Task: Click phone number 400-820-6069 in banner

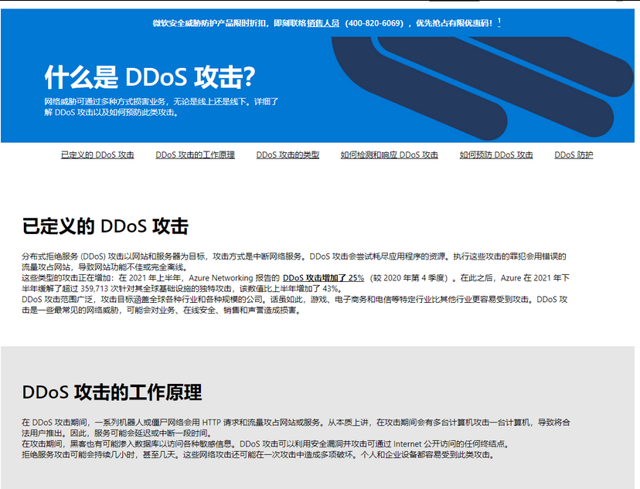Action: (x=375, y=23)
